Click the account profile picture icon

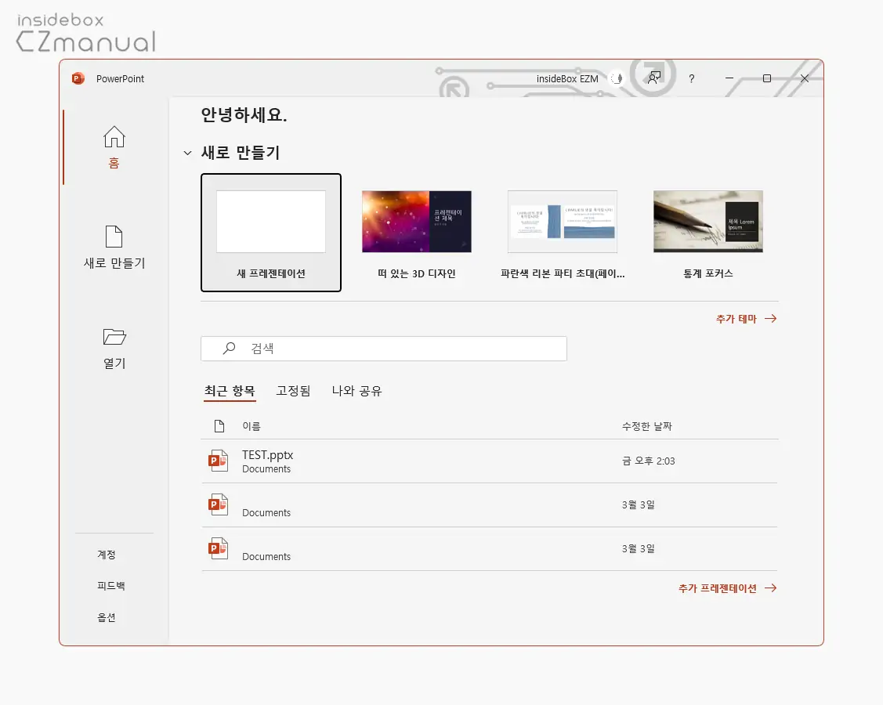[617, 78]
